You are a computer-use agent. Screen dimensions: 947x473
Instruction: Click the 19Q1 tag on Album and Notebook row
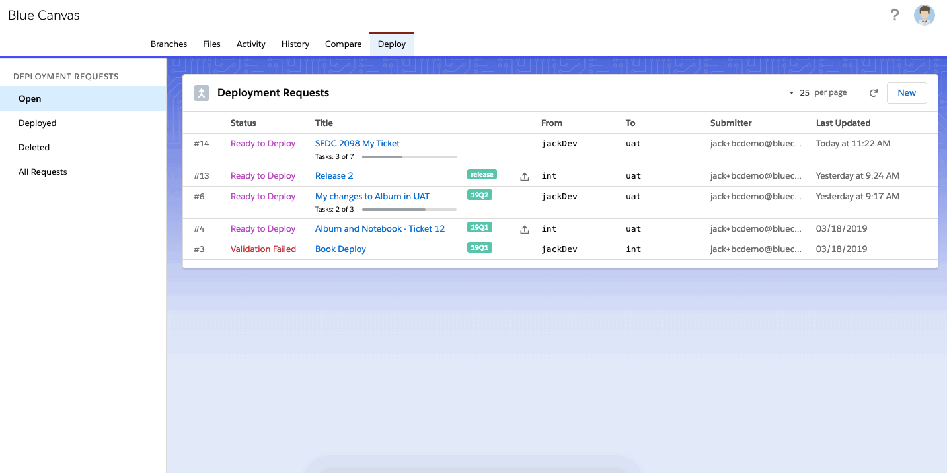click(480, 228)
